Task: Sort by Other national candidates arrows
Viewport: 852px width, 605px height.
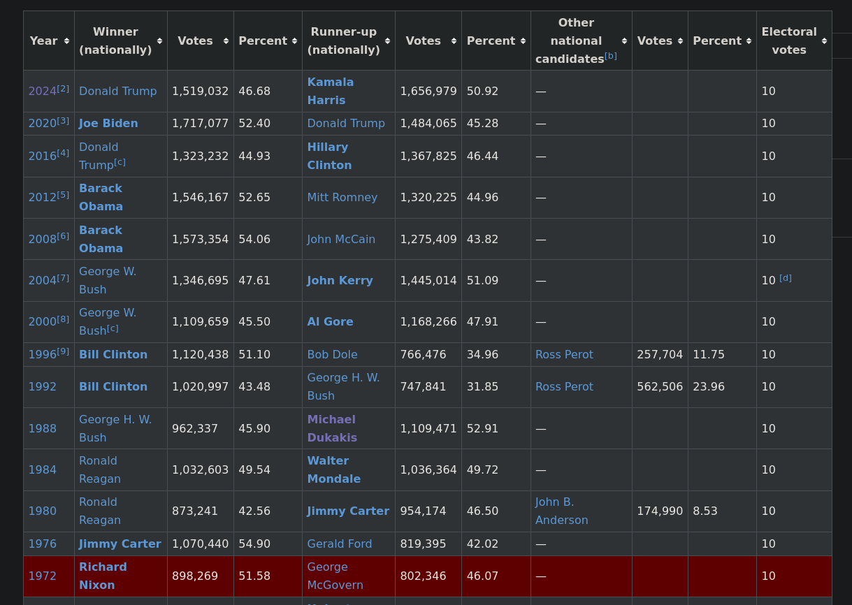Action: [x=625, y=41]
